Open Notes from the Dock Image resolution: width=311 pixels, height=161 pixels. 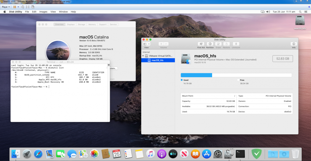(x=139, y=154)
